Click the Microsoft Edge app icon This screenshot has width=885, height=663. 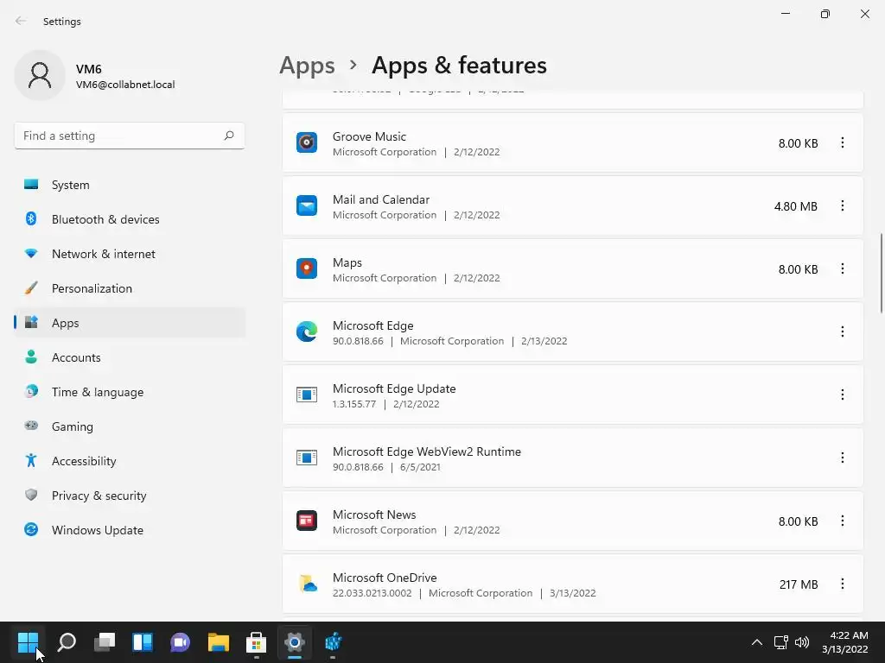(307, 332)
